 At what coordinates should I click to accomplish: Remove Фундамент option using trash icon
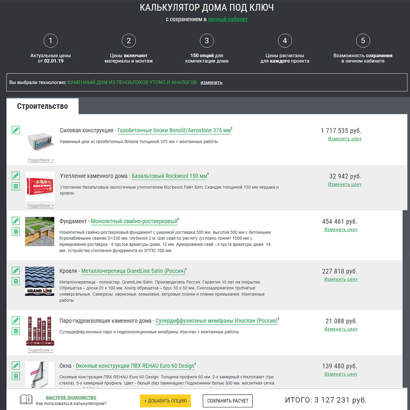16,232
